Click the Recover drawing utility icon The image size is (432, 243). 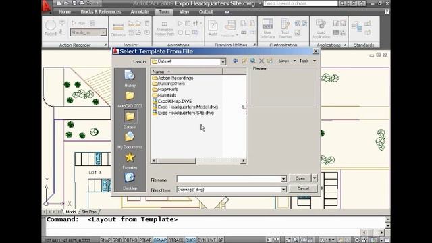230,28
